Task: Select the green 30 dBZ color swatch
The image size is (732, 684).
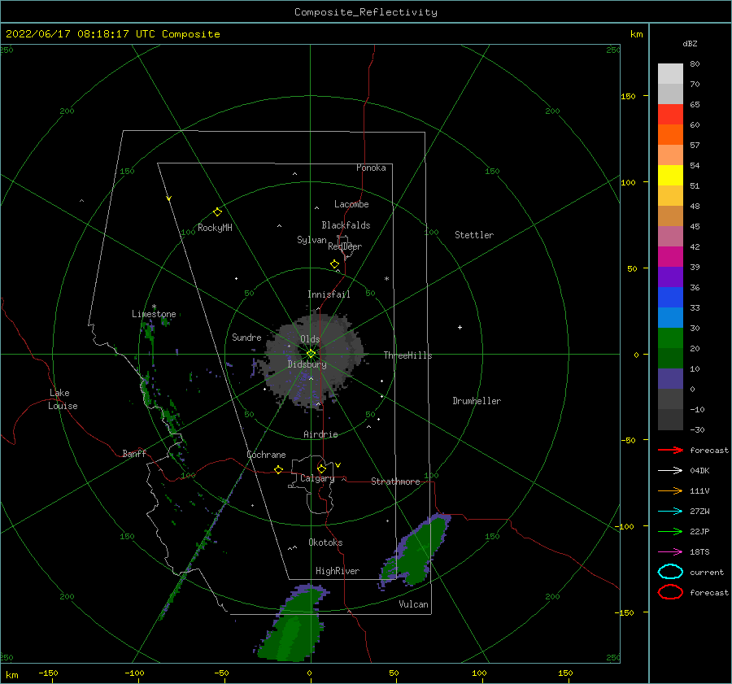Action: click(x=670, y=338)
